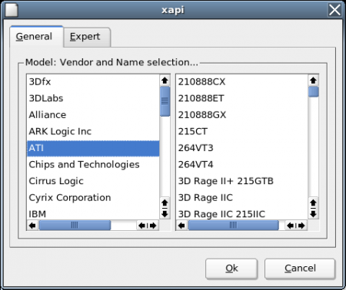Select model 210888CX
Screen dimensions: 346x290
241,82
